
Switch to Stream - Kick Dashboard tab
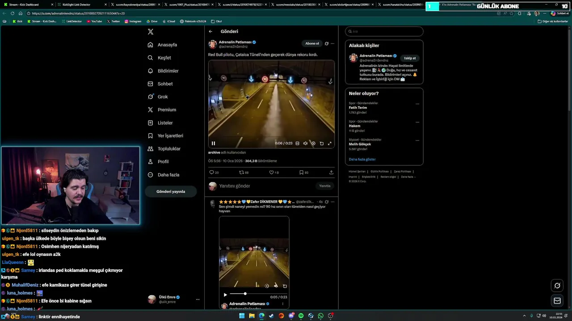coord(29,4)
